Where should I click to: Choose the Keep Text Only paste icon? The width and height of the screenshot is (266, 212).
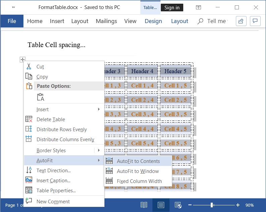point(41,97)
